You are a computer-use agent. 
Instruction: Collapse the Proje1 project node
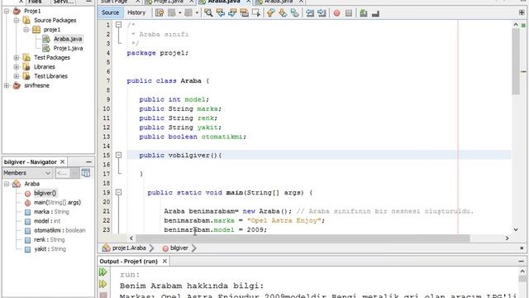(7, 11)
